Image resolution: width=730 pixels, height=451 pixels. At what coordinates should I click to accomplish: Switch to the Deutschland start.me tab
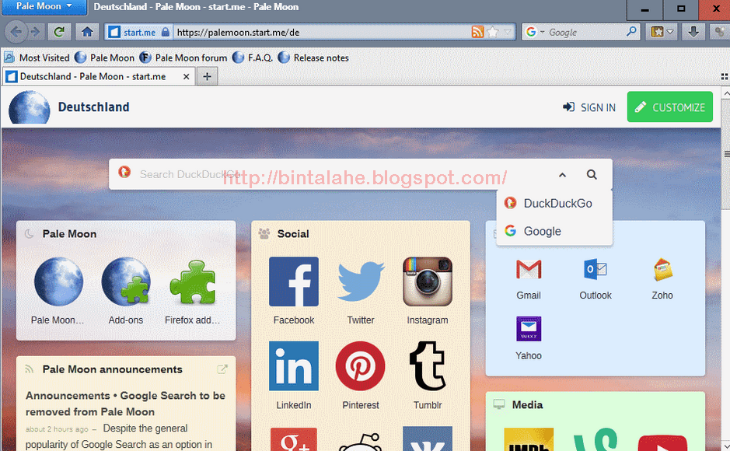pos(93,75)
